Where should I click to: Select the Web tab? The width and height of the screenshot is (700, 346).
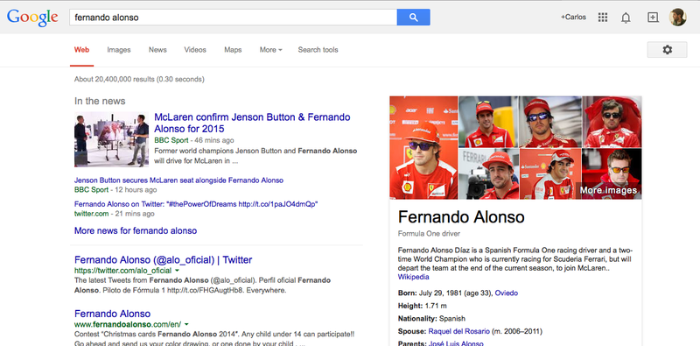tap(81, 50)
